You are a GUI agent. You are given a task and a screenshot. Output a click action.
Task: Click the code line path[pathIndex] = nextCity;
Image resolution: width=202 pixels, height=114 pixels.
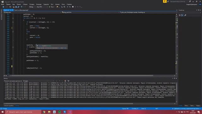coord(37,56)
